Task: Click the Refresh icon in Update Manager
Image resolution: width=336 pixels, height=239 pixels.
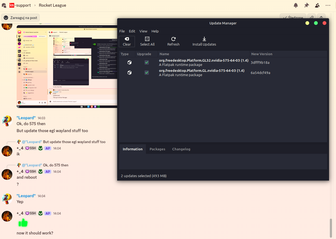Action: (x=173, y=39)
